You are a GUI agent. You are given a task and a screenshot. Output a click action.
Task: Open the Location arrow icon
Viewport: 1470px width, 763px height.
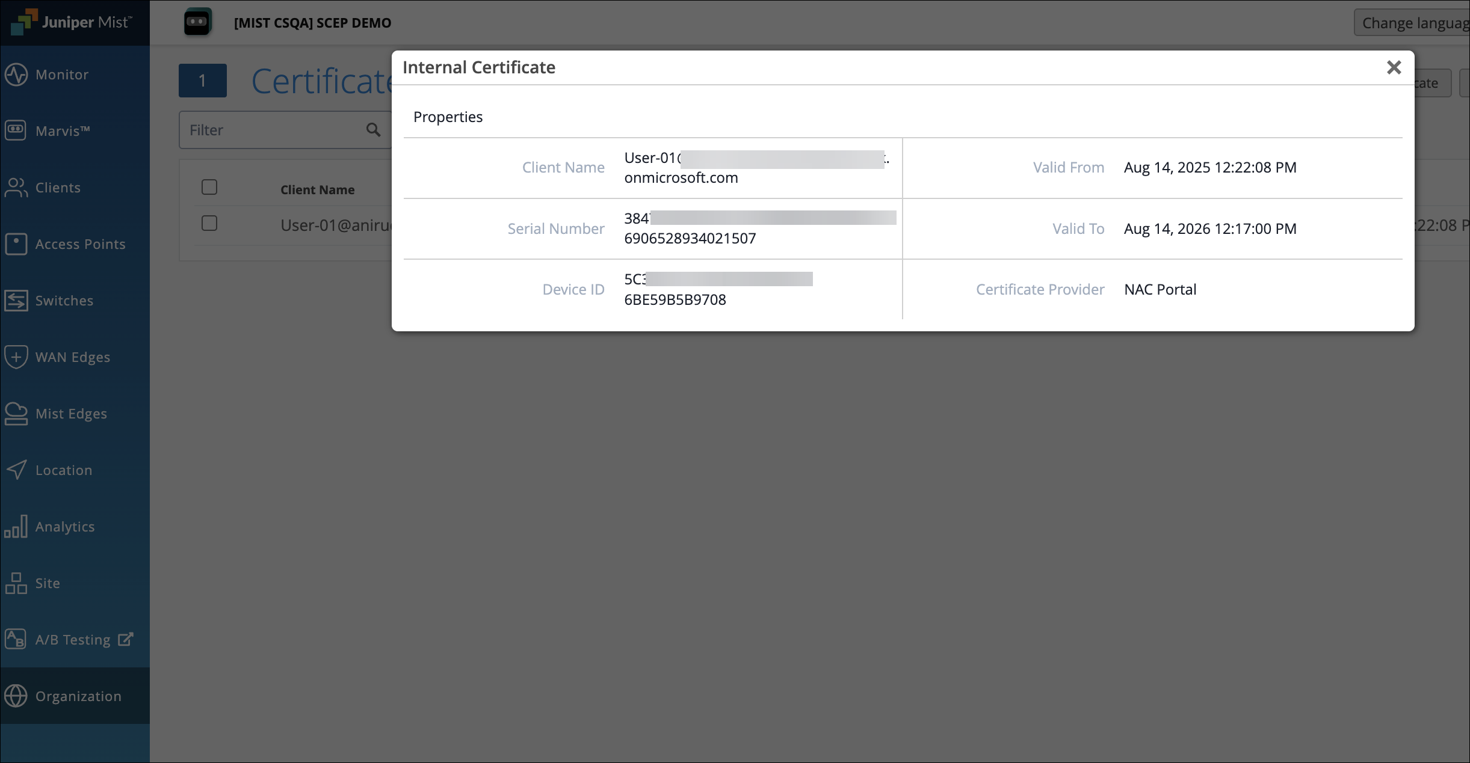16,470
